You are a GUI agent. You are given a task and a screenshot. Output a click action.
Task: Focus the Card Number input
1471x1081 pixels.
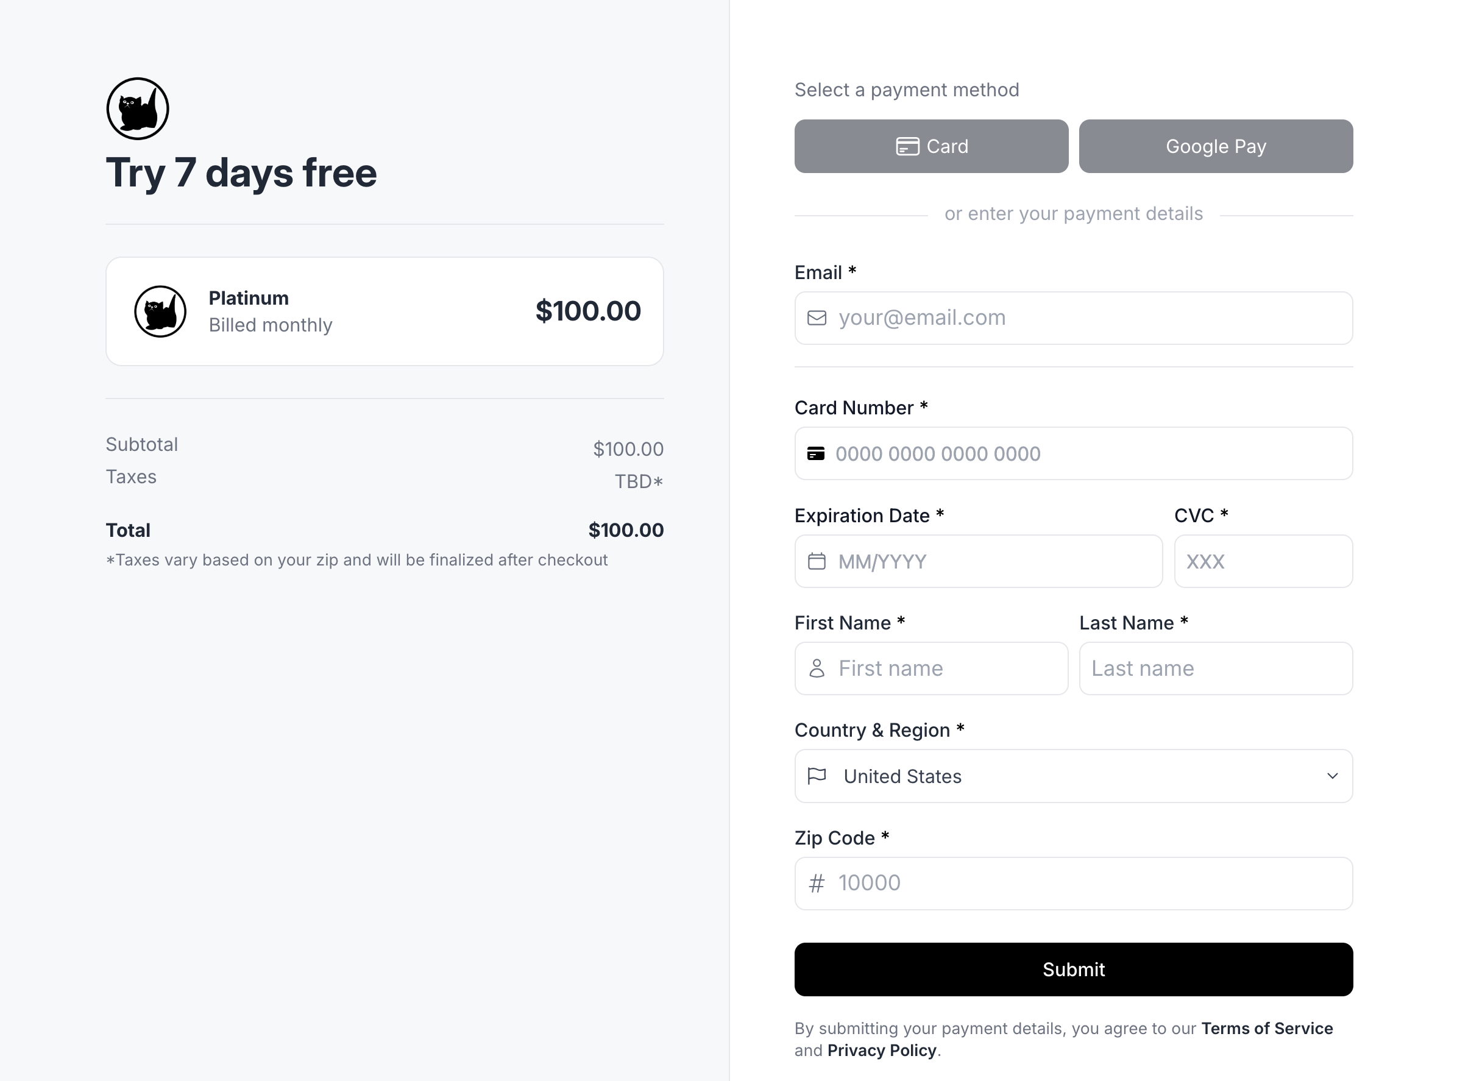(1086, 453)
